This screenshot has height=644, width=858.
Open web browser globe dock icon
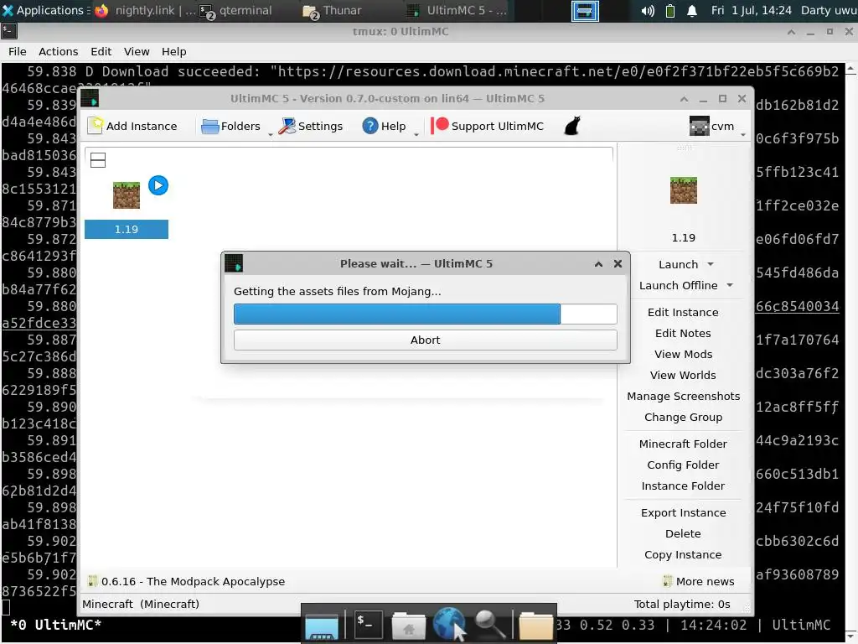[x=449, y=624]
